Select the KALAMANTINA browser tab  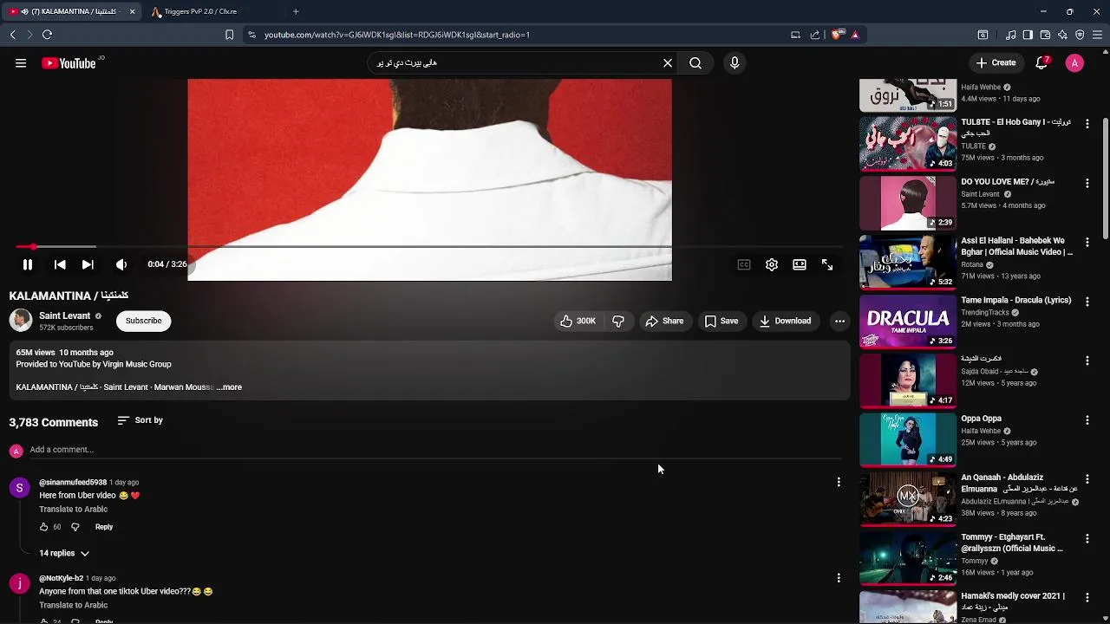71,11
